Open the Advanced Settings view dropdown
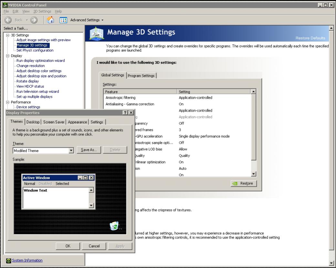 (102, 20)
